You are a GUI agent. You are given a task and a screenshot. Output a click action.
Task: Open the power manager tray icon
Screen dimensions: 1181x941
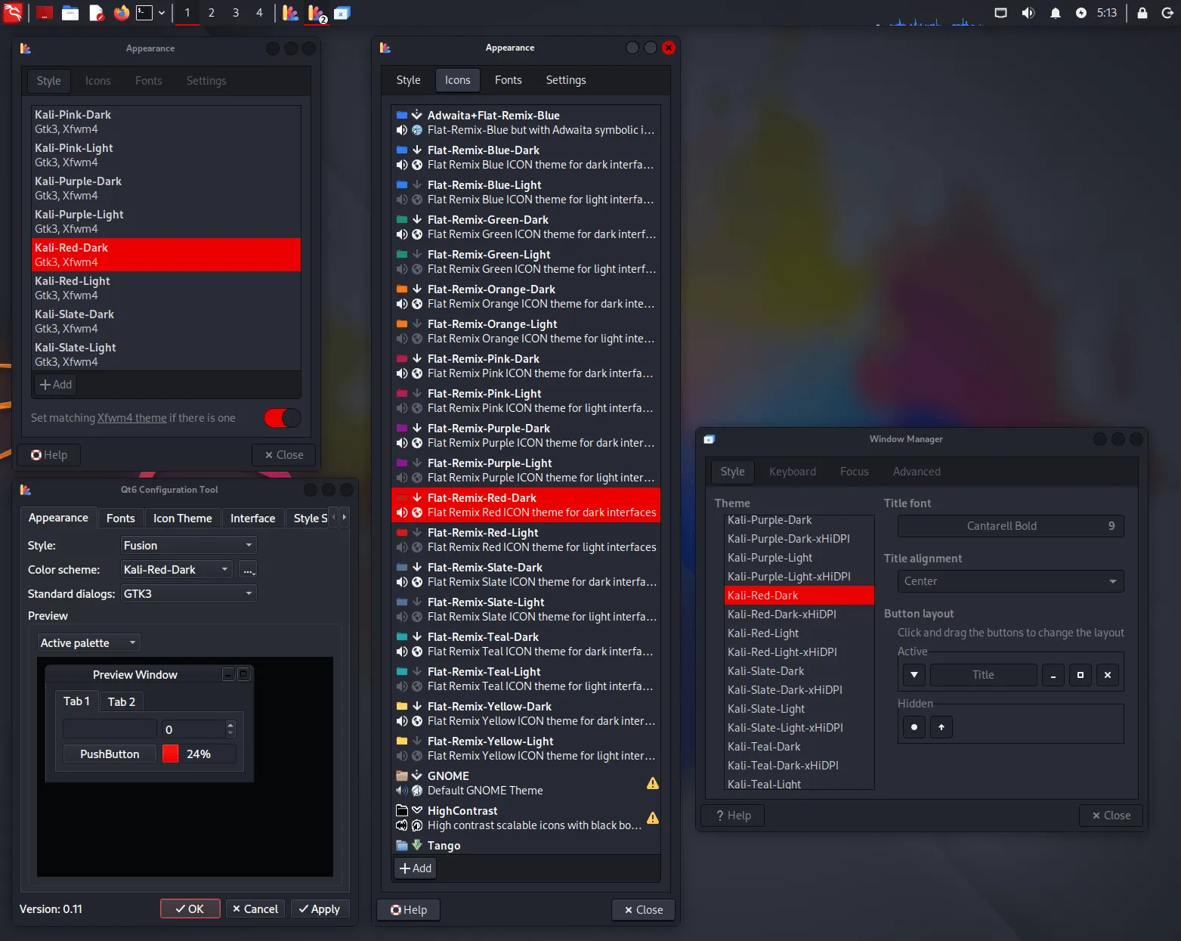click(x=1082, y=13)
